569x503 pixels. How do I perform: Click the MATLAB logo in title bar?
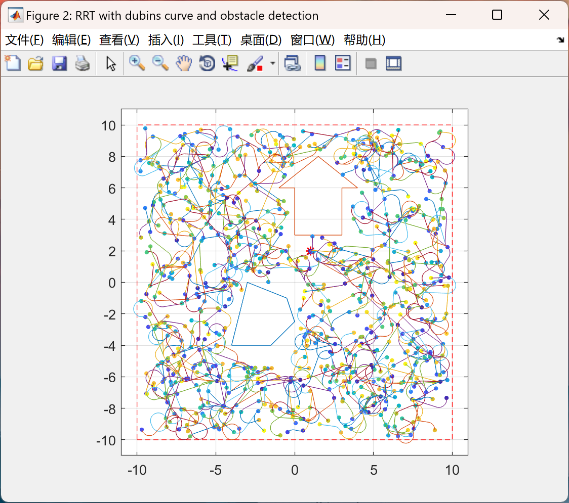tap(15, 15)
